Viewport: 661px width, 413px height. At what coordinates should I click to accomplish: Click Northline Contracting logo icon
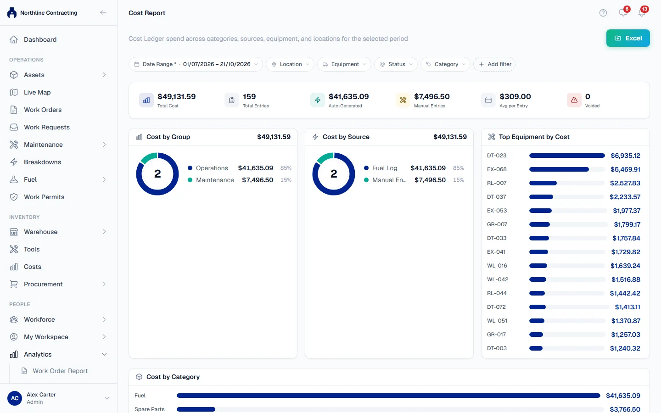pos(12,13)
